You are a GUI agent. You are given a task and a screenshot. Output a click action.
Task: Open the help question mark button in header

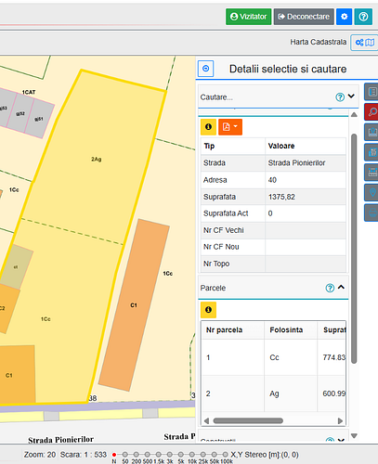[363, 17]
